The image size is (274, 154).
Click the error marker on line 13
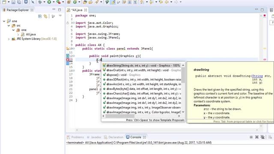pyautogui.click(x=68, y=60)
